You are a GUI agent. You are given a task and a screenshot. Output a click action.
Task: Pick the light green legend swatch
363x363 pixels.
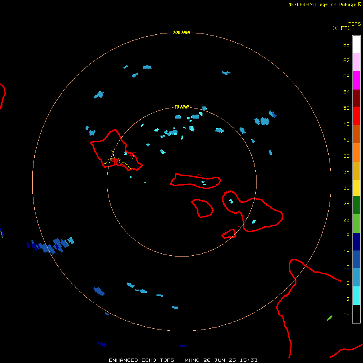(356, 223)
